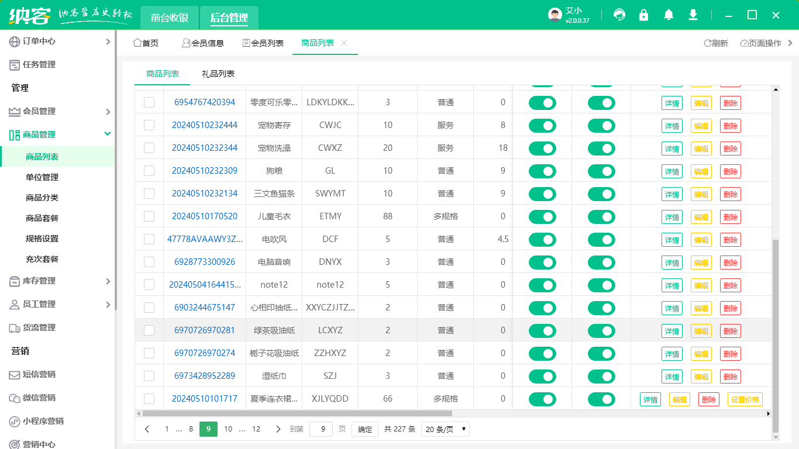This screenshot has height=449, width=799.
Task: Toggle second switch in 三文鱼猫条 row
Action: tap(601, 194)
